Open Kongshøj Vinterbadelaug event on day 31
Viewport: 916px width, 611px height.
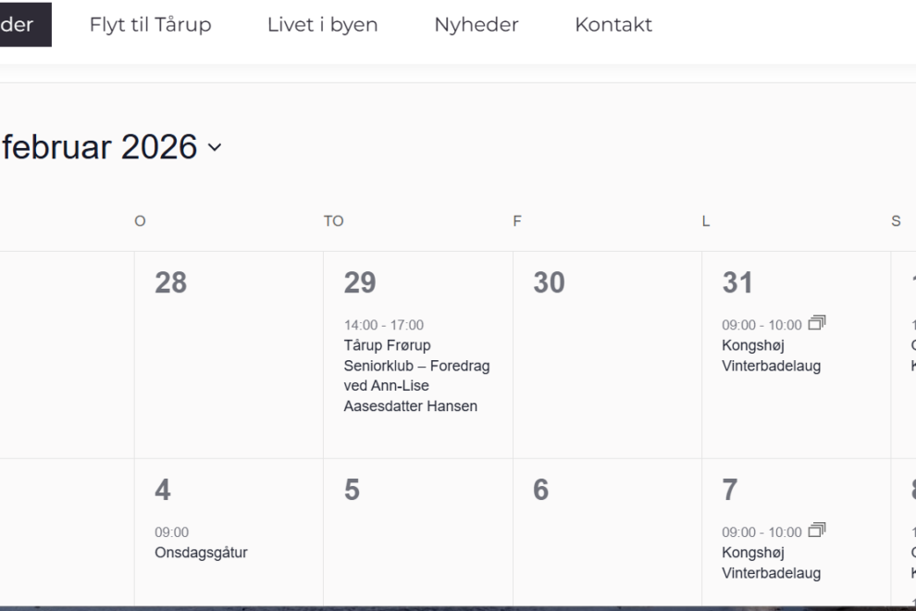(x=771, y=355)
